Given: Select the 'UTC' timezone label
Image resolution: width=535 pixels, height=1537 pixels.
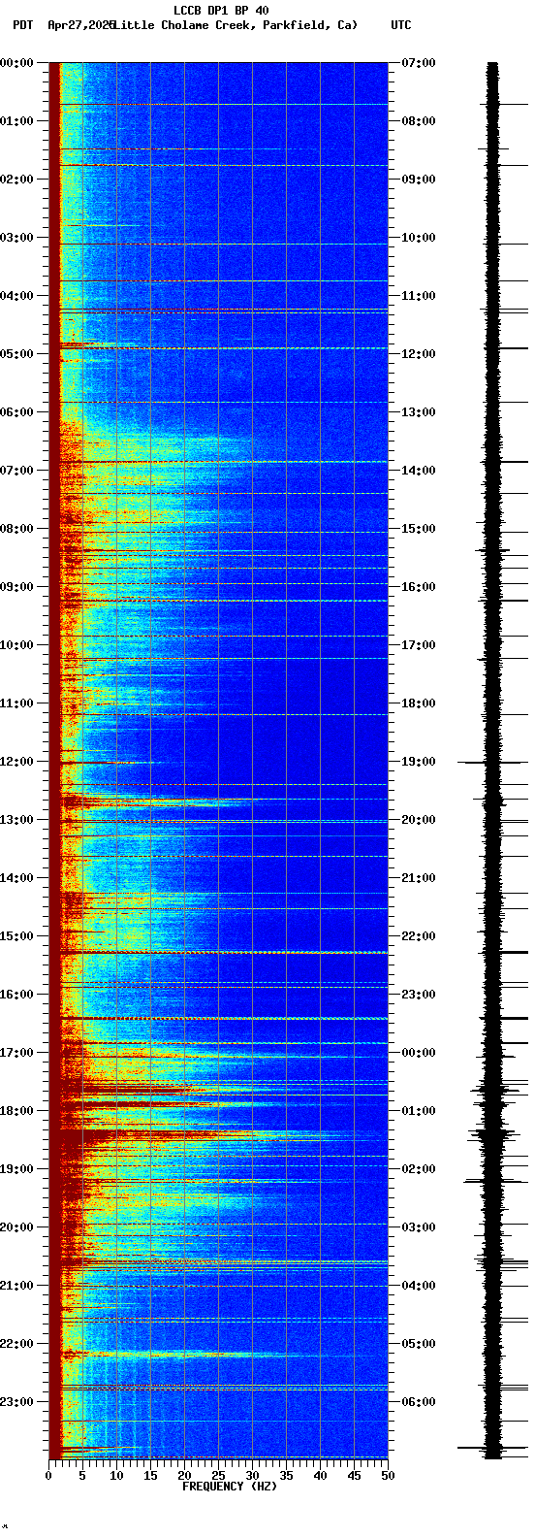Looking at the screenshot, I should click(401, 25).
